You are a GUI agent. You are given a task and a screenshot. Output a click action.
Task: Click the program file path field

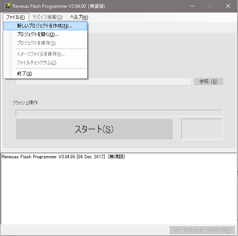click(104, 82)
